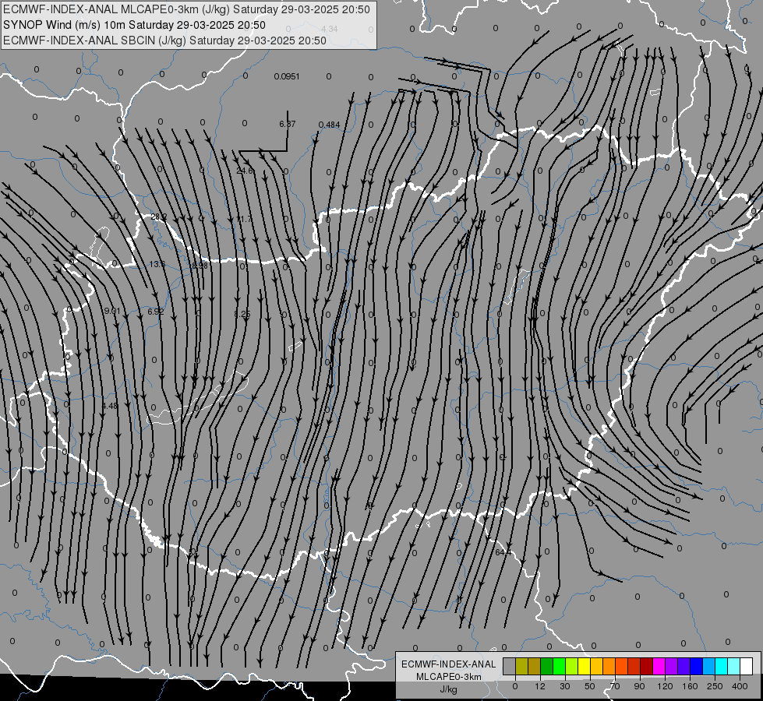Click the gray swatch in the MLCAPE legend

pyautogui.click(x=510, y=666)
